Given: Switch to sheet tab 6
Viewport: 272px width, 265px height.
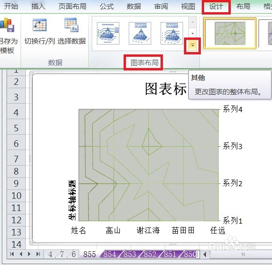Looking at the screenshot, I should click(x=74, y=254).
